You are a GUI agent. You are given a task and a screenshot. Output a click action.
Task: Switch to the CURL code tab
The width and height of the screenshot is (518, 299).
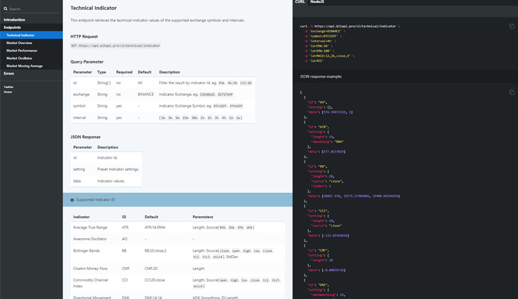tap(300, 3)
